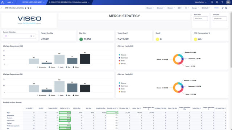The image size is (232, 130).
Task: Open the Apps menu
Action: click(10, 2)
